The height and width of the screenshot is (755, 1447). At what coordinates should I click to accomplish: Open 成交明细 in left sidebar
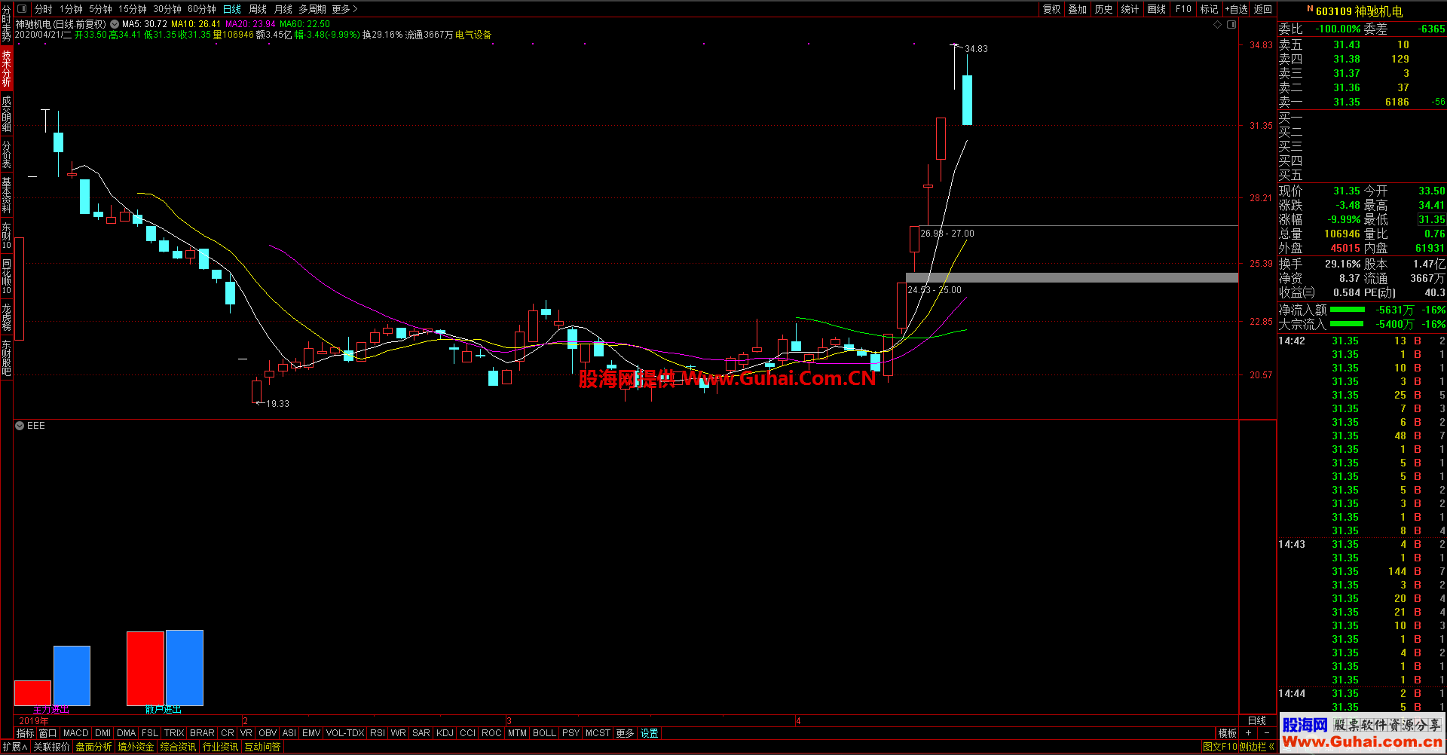(6, 114)
